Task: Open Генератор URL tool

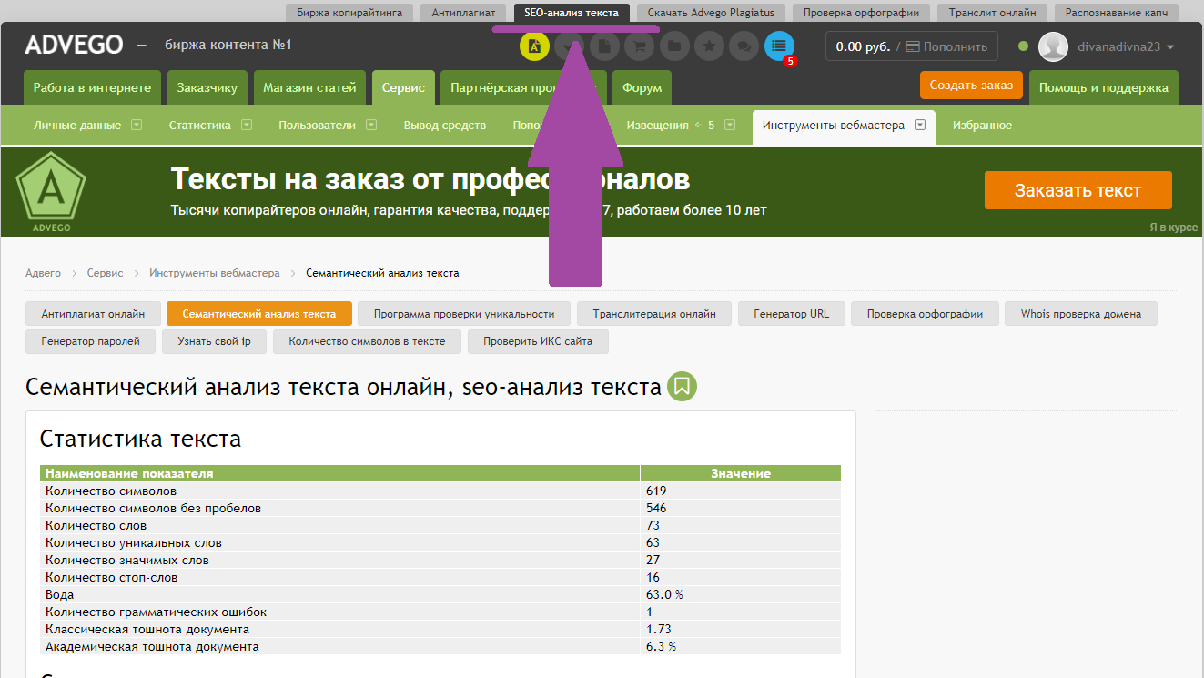Action: 792,314
